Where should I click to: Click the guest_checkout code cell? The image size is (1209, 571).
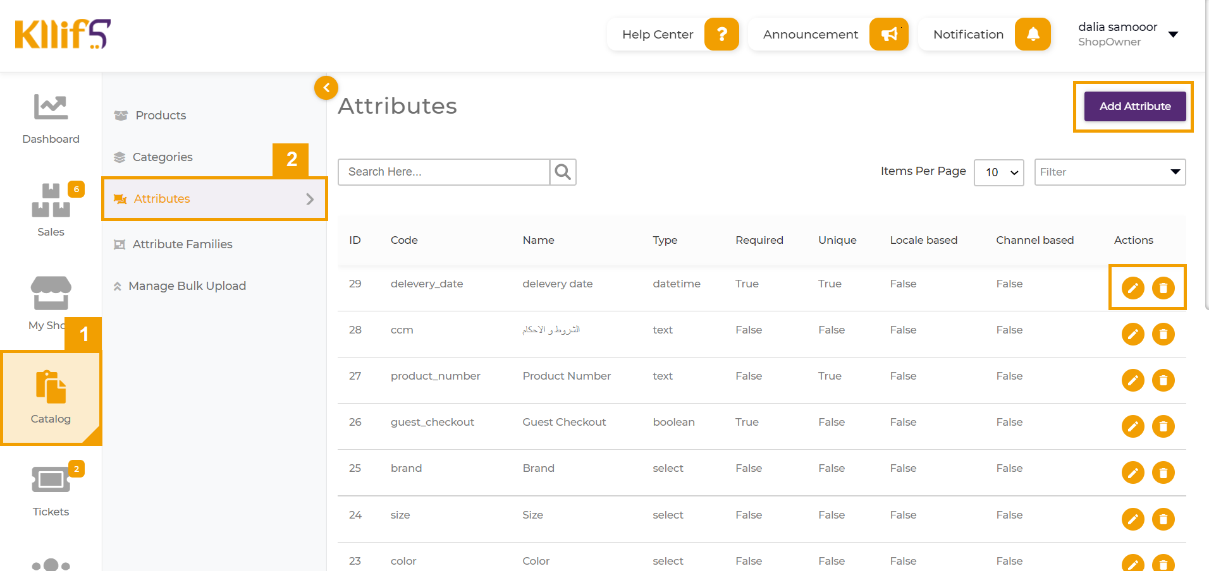pos(433,422)
